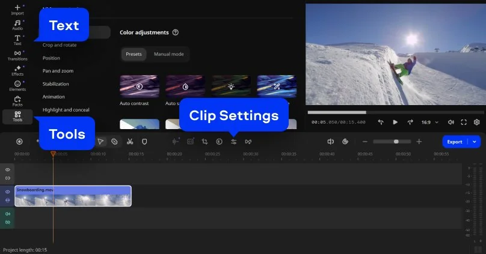The height and width of the screenshot is (254, 486).
Task: Click the Export button
Action: (455, 142)
